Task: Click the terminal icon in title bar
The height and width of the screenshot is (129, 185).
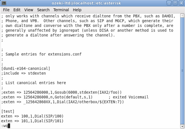Action: click(4, 3)
